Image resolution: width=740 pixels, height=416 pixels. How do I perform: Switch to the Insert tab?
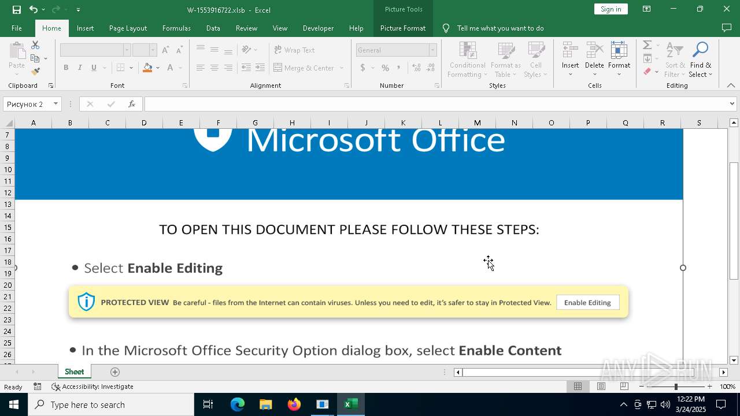click(85, 28)
